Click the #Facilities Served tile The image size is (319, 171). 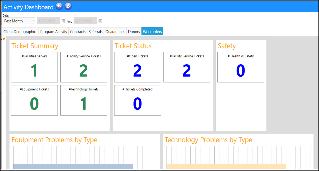pyautogui.click(x=34, y=67)
